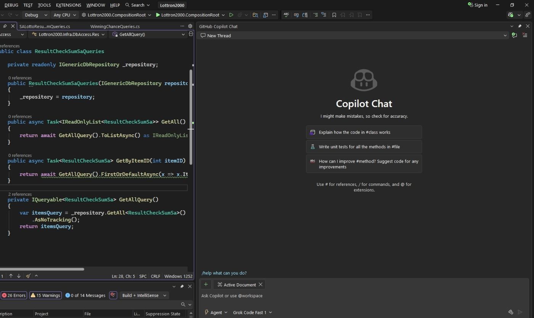Viewport: 534px width, 318px height.
Task: Toggle the 15 Warnings filter
Action: [45, 295]
